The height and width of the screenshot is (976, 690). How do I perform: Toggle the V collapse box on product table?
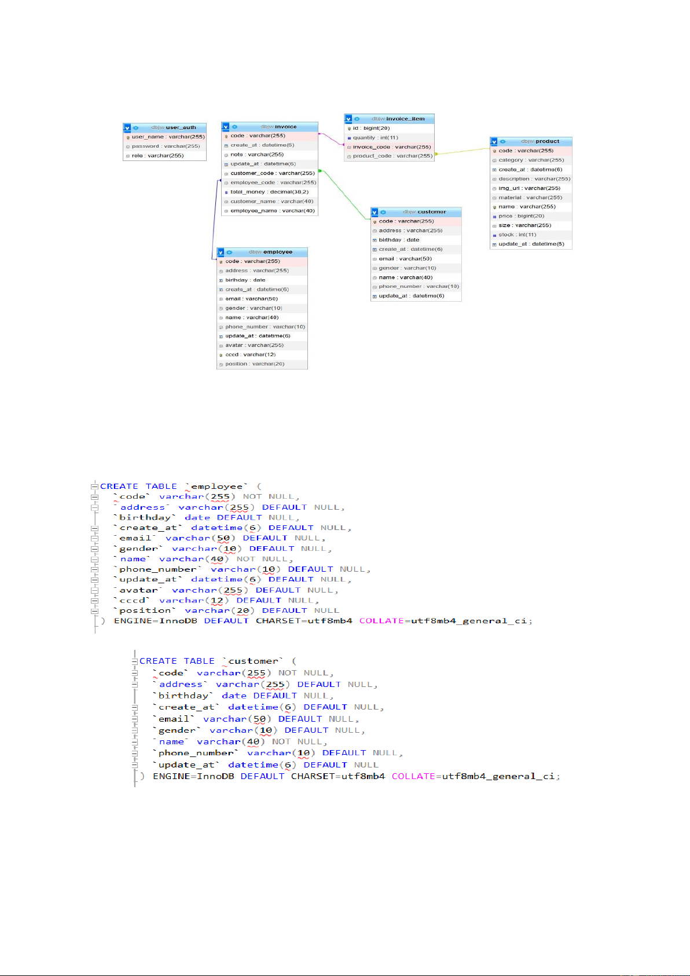[x=494, y=141]
